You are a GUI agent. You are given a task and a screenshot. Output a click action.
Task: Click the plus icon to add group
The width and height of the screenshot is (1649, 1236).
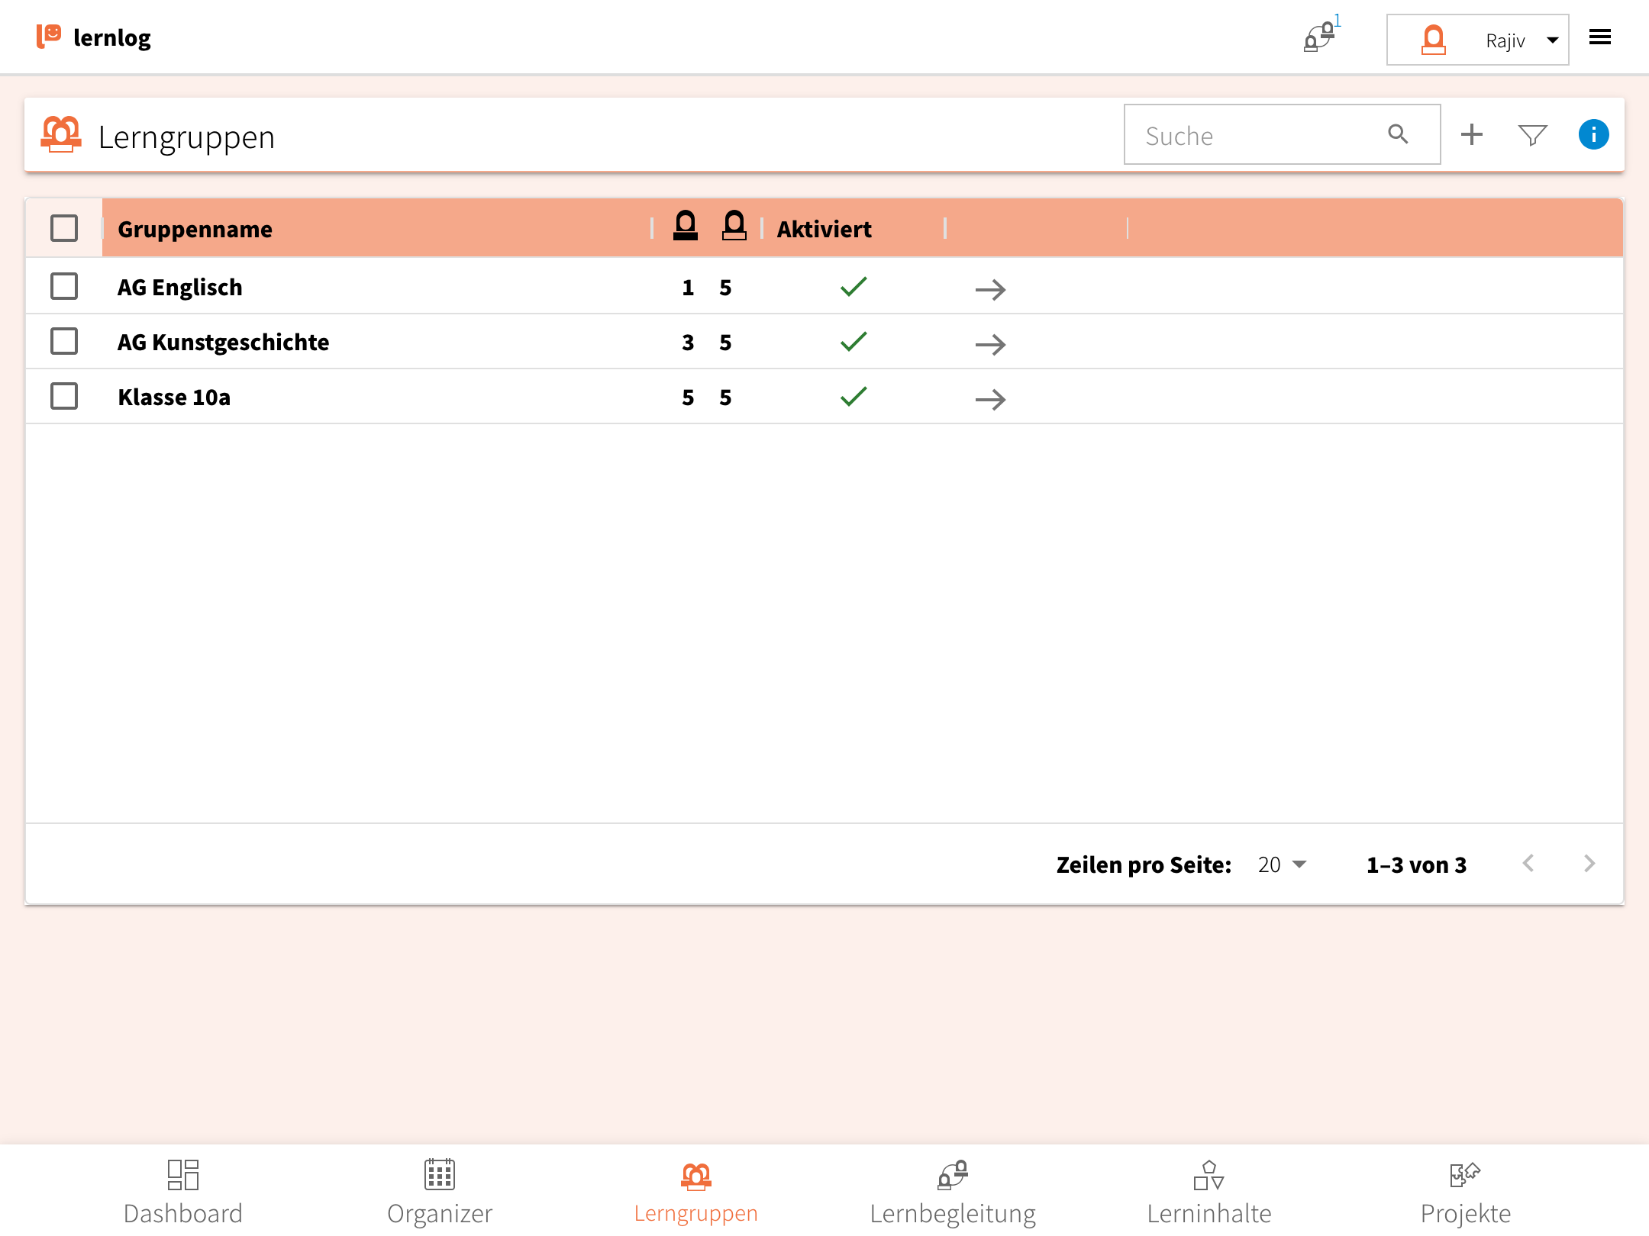click(x=1471, y=135)
